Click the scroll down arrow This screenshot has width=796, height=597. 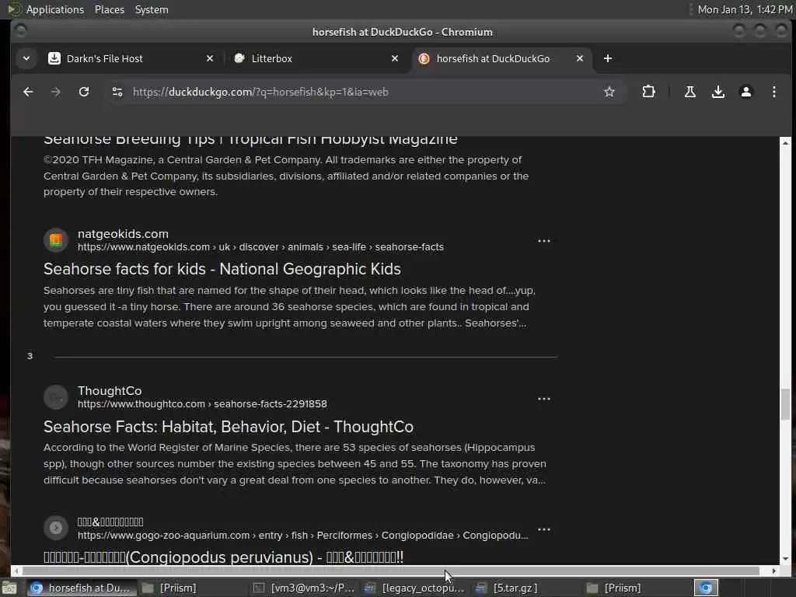tap(785, 559)
